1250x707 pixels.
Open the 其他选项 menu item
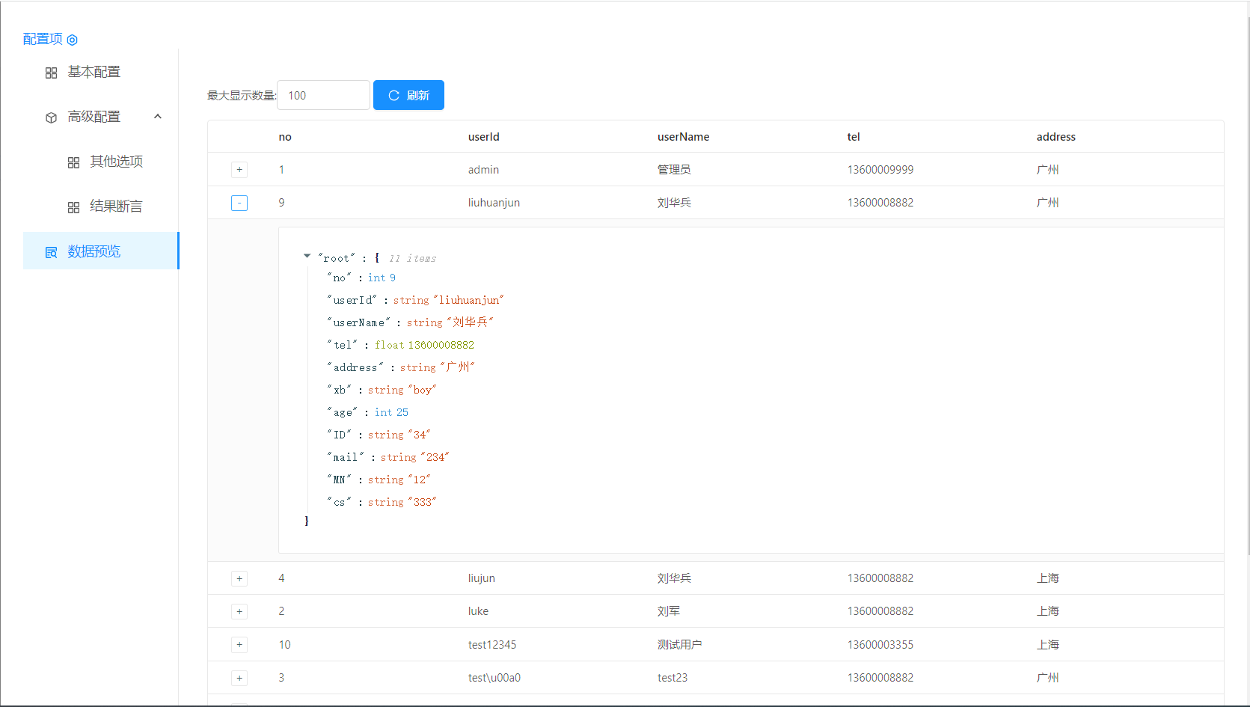click(116, 162)
